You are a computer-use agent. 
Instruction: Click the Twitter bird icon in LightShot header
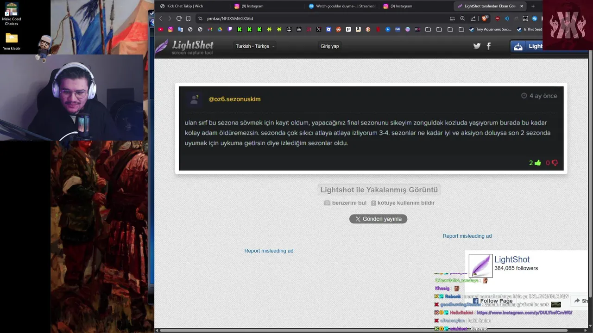click(477, 46)
